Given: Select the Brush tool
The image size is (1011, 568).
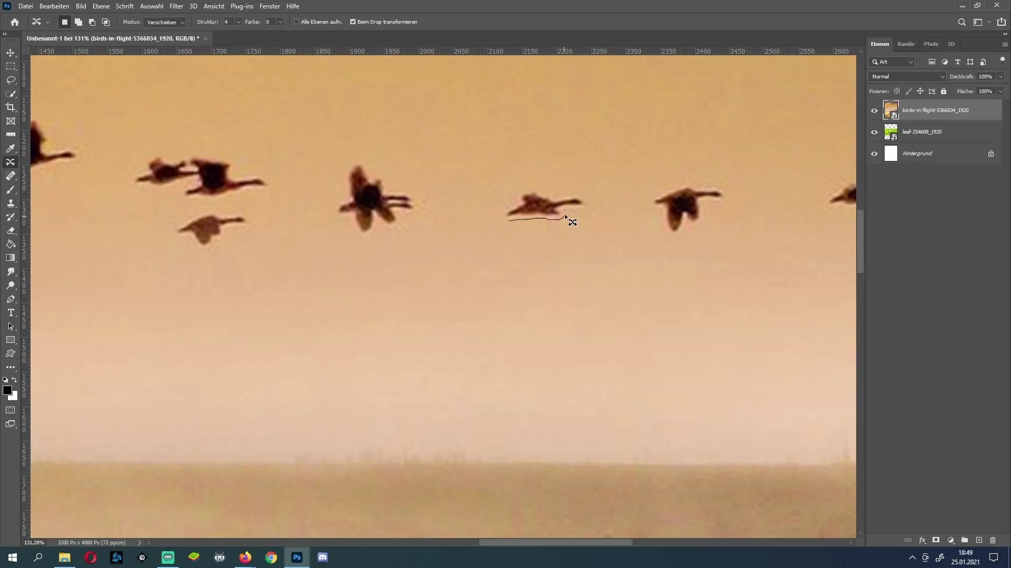Looking at the screenshot, I should (x=11, y=189).
